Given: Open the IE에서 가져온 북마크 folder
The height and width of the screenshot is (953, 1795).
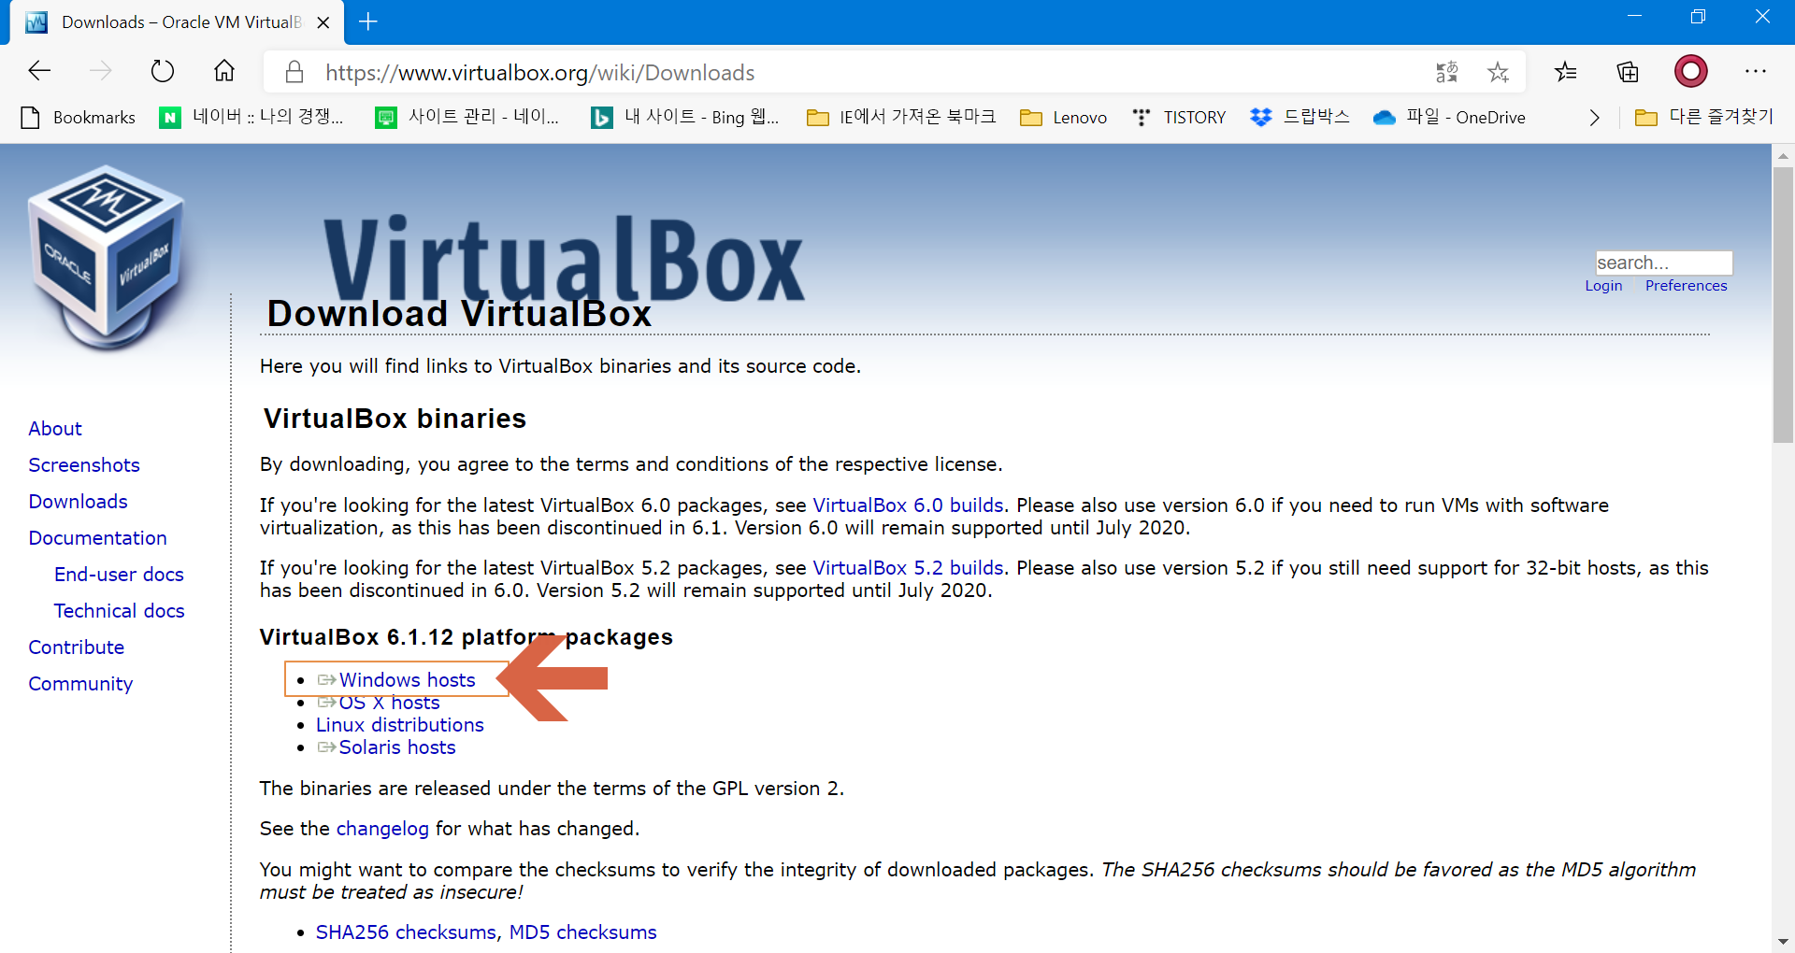Looking at the screenshot, I should click(x=901, y=118).
